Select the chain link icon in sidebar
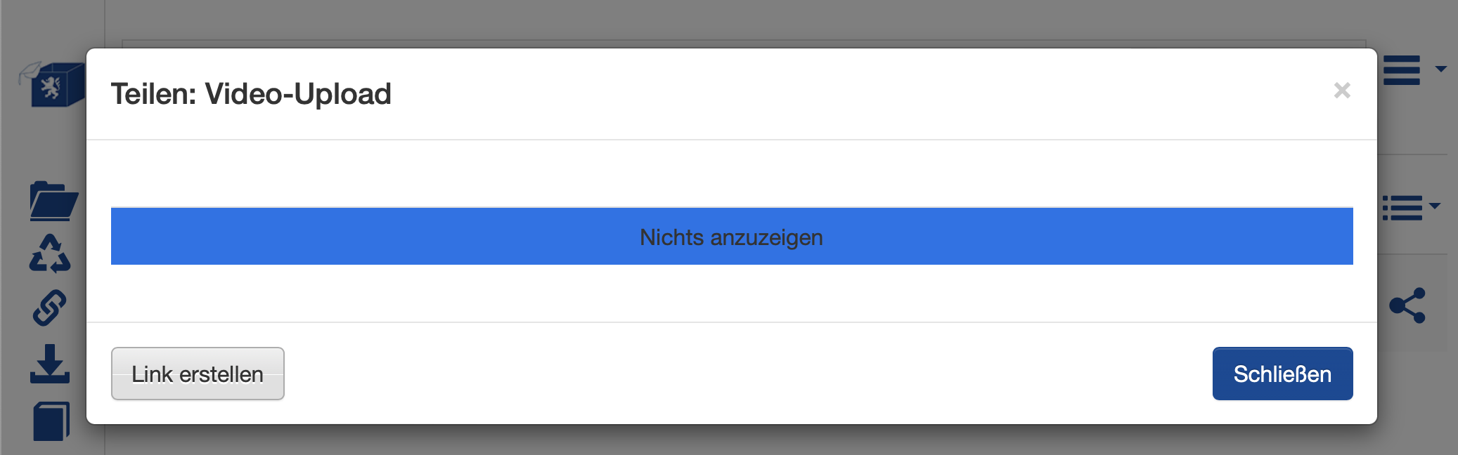The image size is (1458, 455). click(x=49, y=308)
